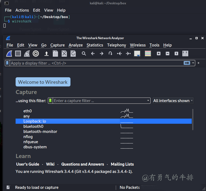Select the dbus-system interface
206x191 pixels.
point(104,147)
